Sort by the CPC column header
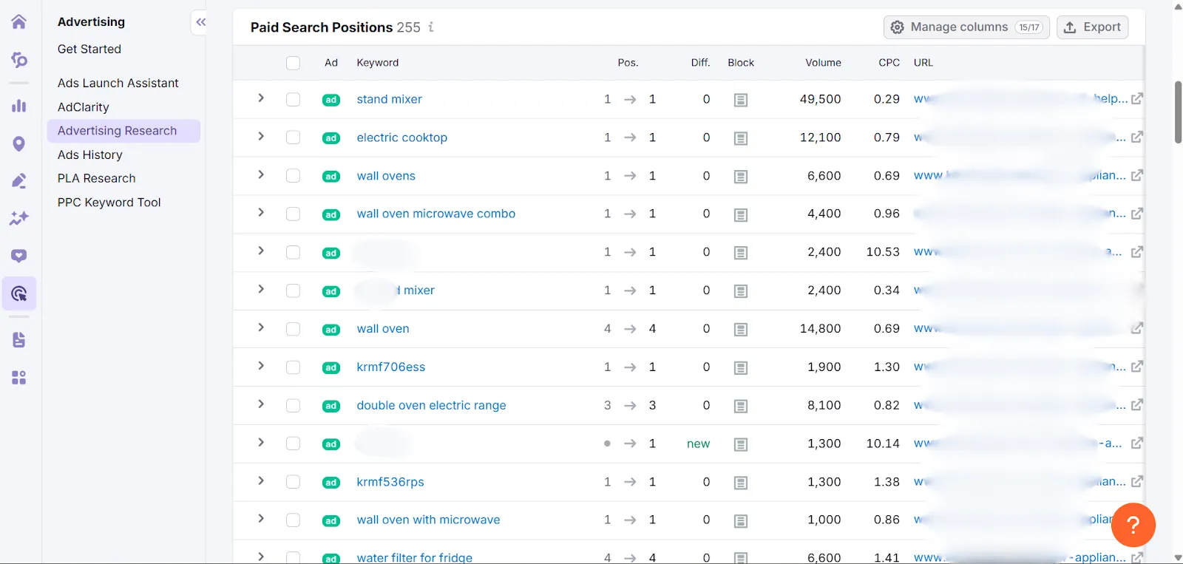 coord(889,63)
